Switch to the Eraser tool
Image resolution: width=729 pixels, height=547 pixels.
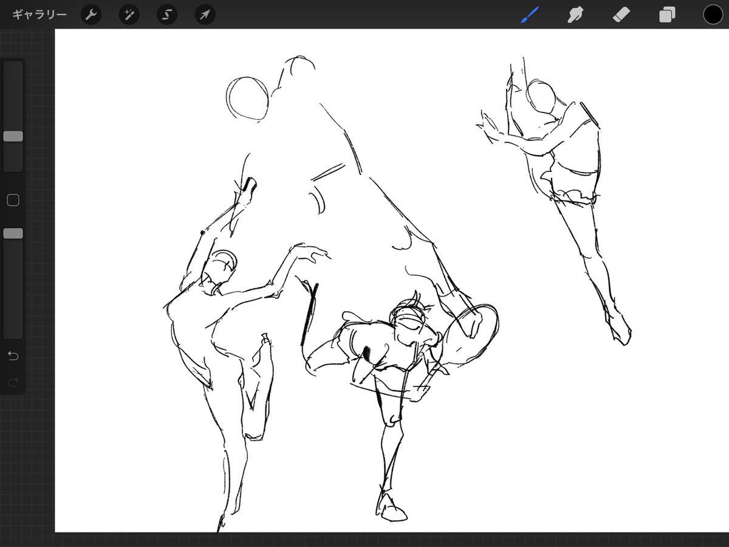point(621,14)
